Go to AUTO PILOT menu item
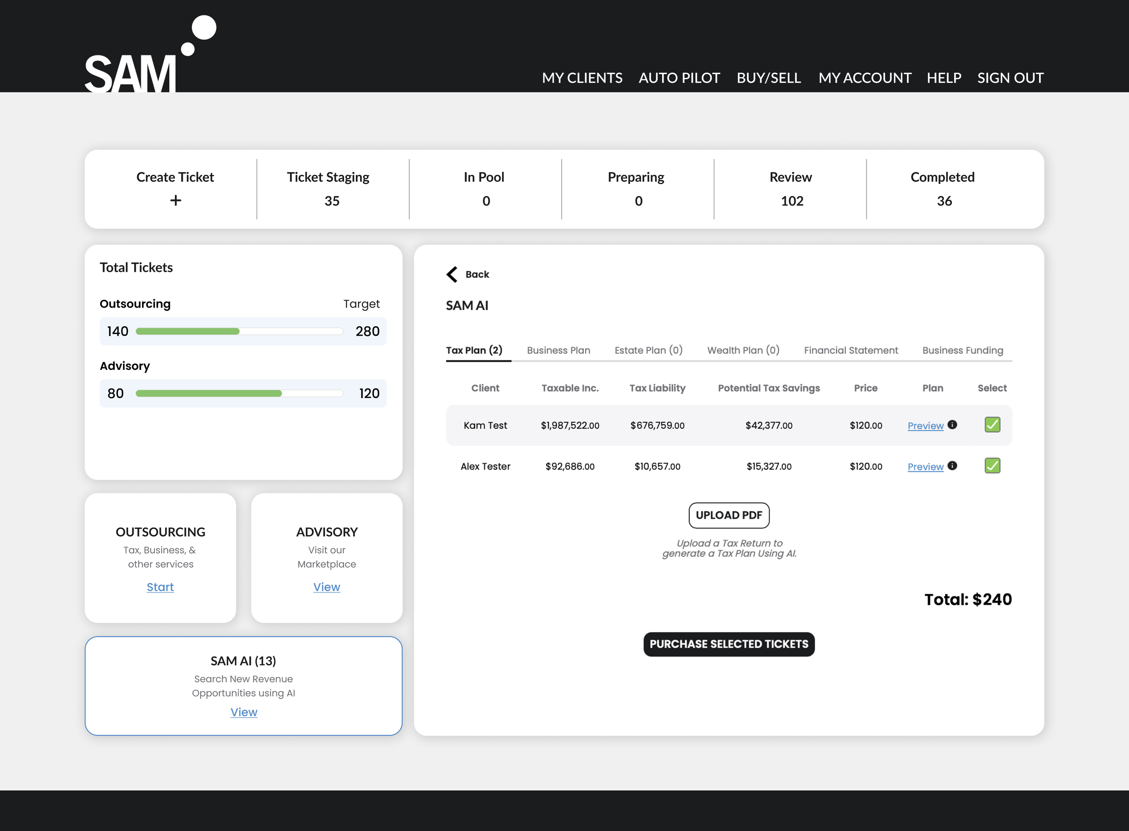The height and width of the screenshot is (831, 1129). pos(679,78)
